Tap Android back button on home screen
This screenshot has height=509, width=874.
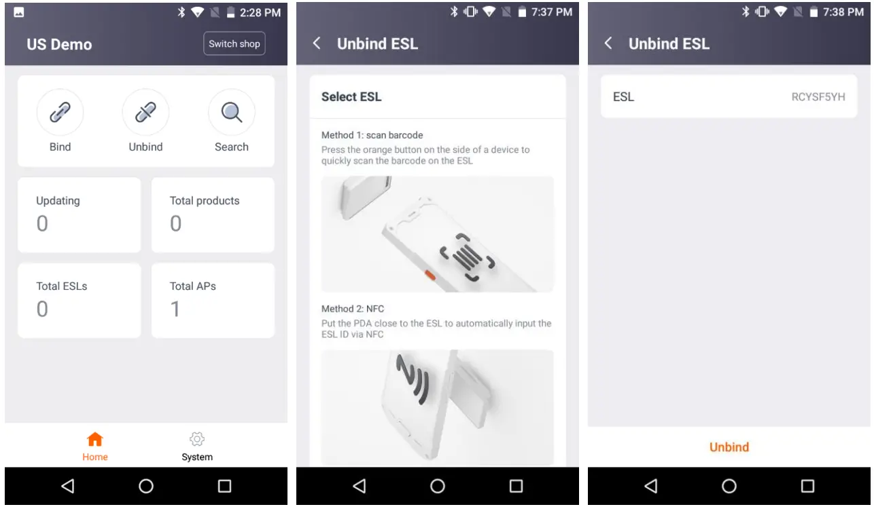point(67,486)
